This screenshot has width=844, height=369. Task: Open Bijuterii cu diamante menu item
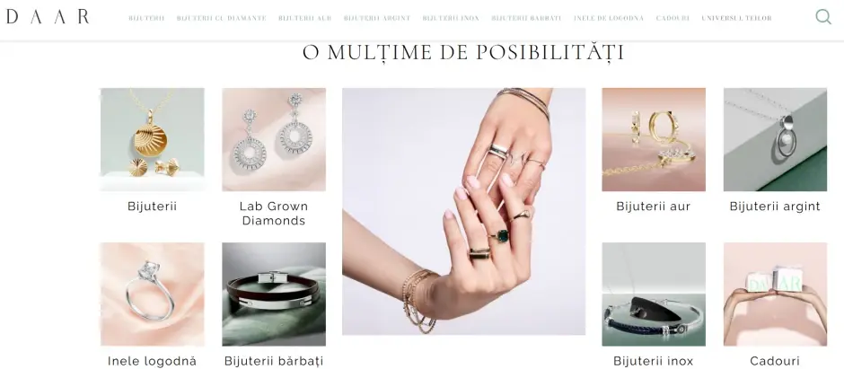[221, 18]
